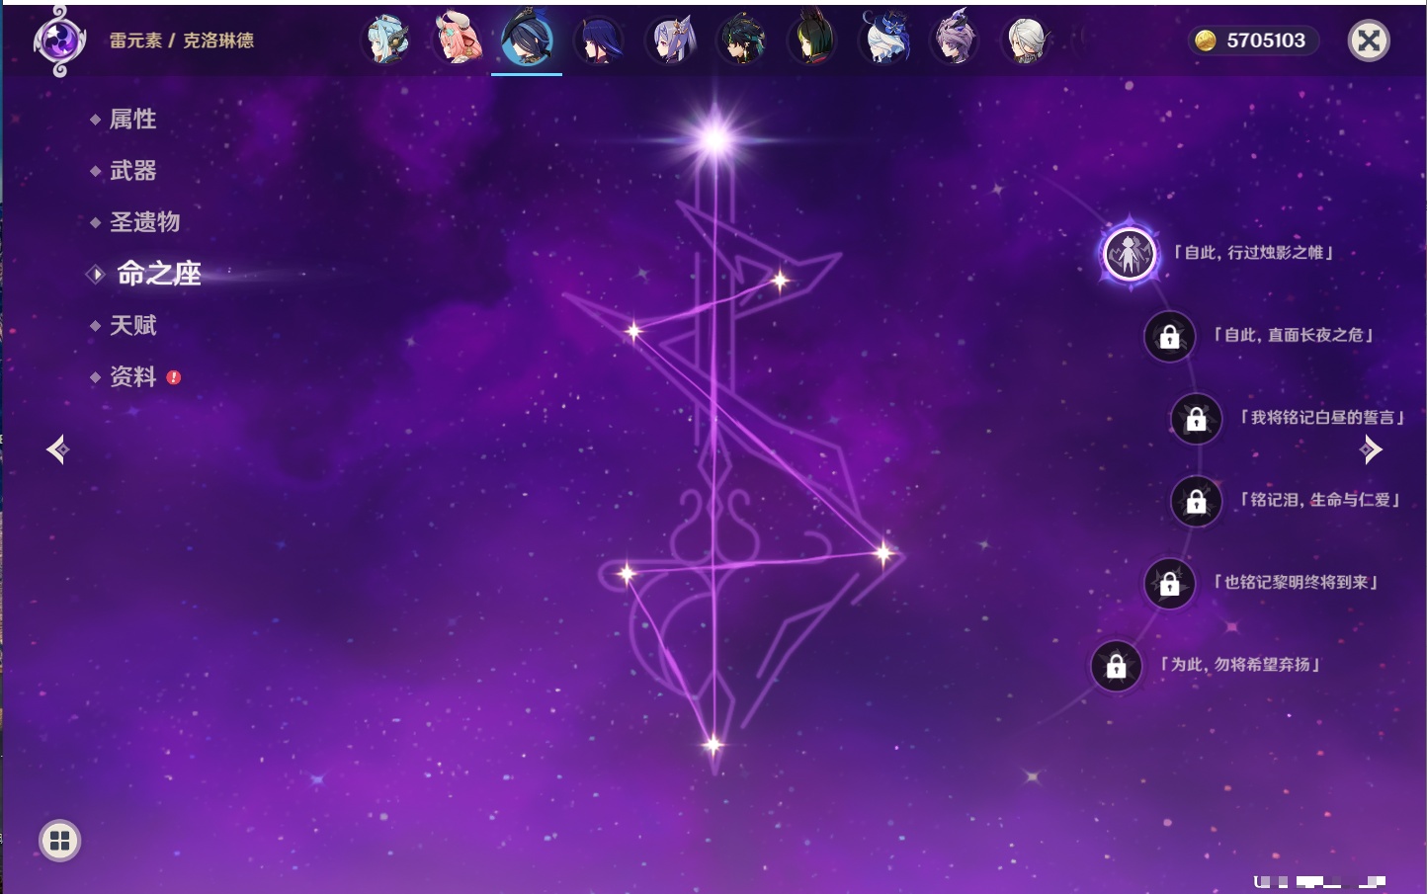Select the silver-haired character at row end
The image size is (1427, 894).
(1026, 41)
